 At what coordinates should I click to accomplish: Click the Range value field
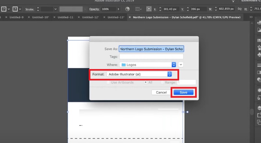[x=186, y=82]
